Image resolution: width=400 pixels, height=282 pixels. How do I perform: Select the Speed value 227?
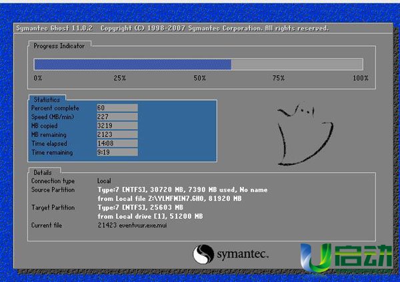pos(117,117)
